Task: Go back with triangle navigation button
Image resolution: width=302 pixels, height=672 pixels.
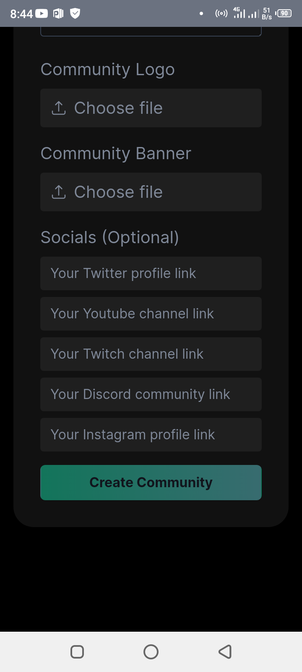Action: (225, 652)
